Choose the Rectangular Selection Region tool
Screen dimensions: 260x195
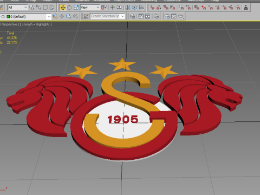click(x=45, y=8)
